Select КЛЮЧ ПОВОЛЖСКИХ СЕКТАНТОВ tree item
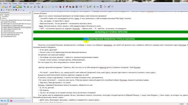 (x=13, y=33)
